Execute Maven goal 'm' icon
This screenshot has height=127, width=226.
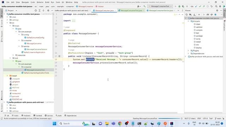208,14
